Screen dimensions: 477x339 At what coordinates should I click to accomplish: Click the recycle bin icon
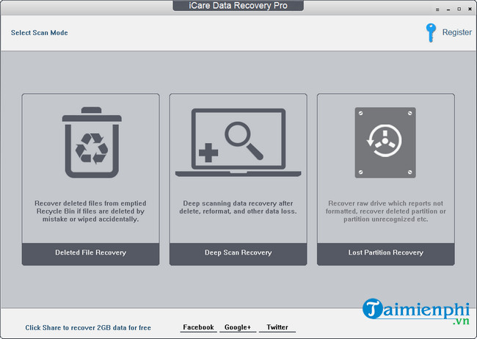coord(90,143)
